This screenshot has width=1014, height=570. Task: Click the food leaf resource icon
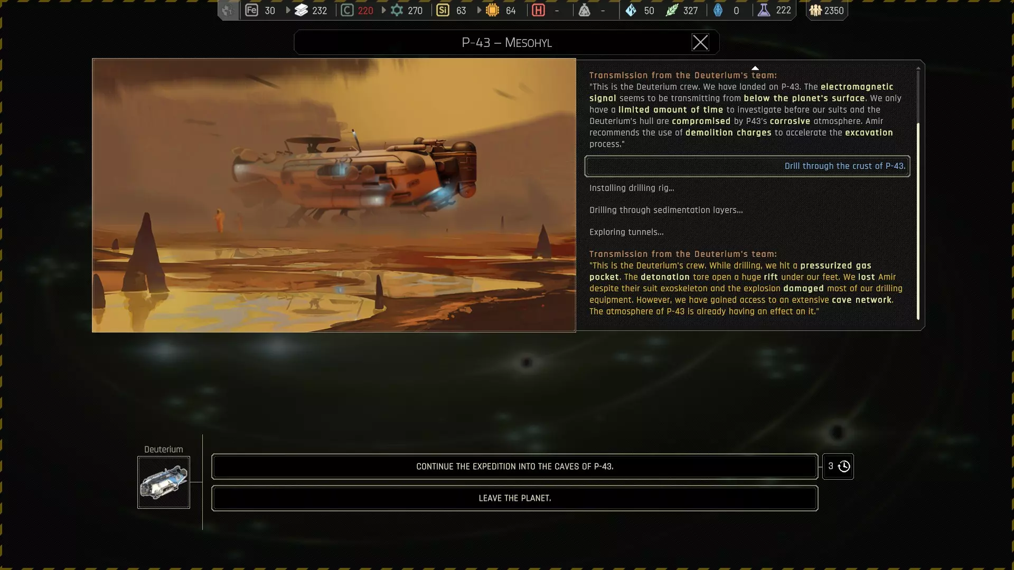pyautogui.click(x=671, y=10)
